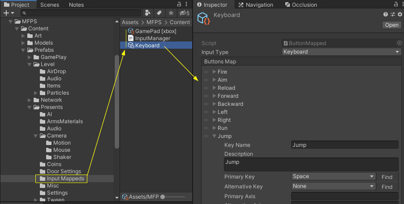404x204 pixels.
Task: Switch to the Navigation tab
Action: (256, 5)
